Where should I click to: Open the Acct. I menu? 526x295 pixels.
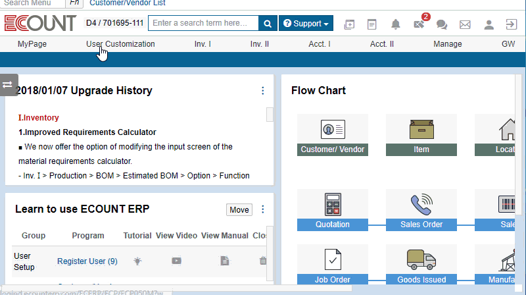coord(320,44)
